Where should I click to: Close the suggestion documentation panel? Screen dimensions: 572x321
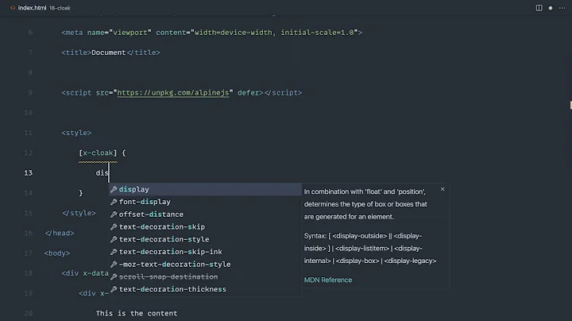443,189
